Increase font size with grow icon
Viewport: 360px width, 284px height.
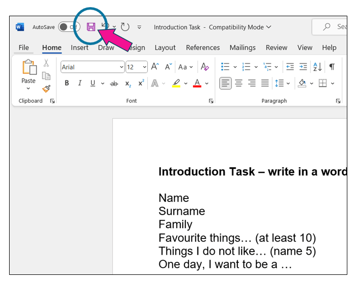[x=155, y=67]
